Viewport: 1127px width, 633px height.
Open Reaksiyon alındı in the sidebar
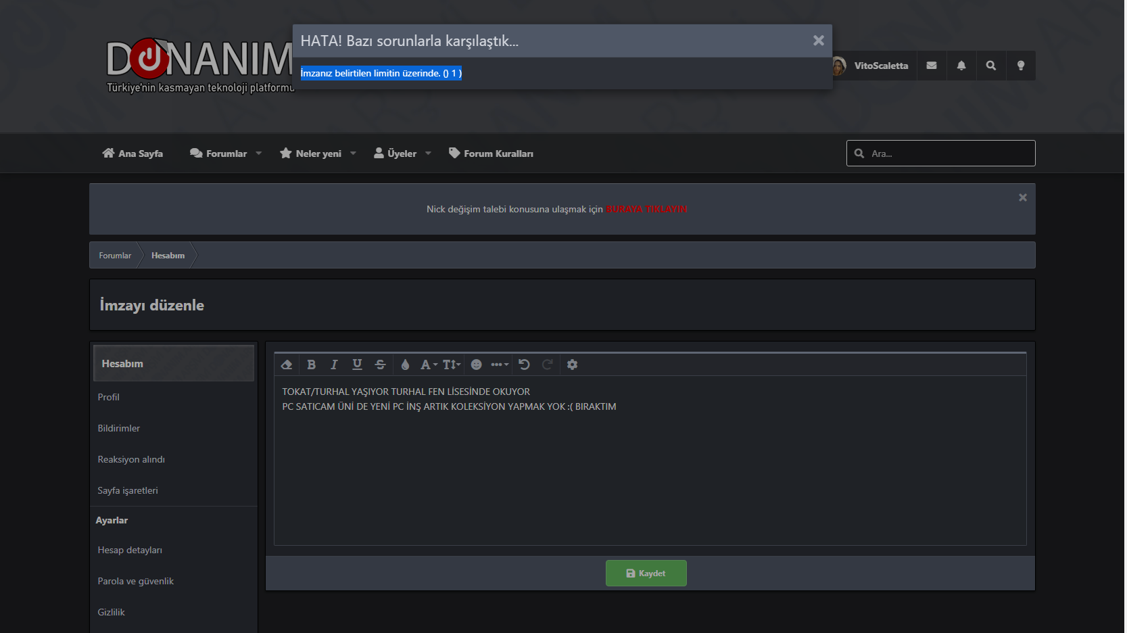131,459
